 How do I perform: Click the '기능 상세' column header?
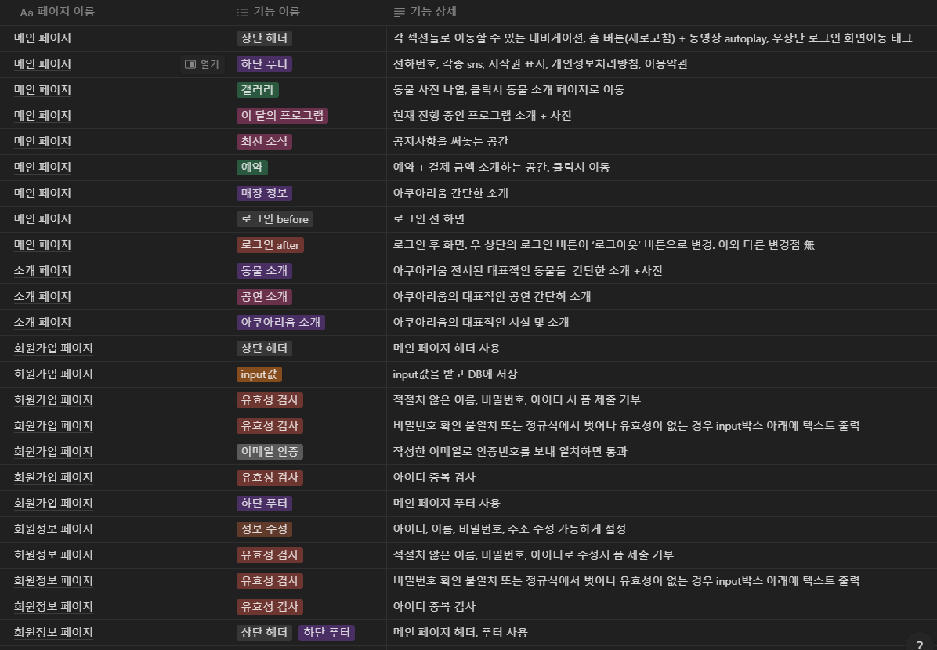(425, 12)
